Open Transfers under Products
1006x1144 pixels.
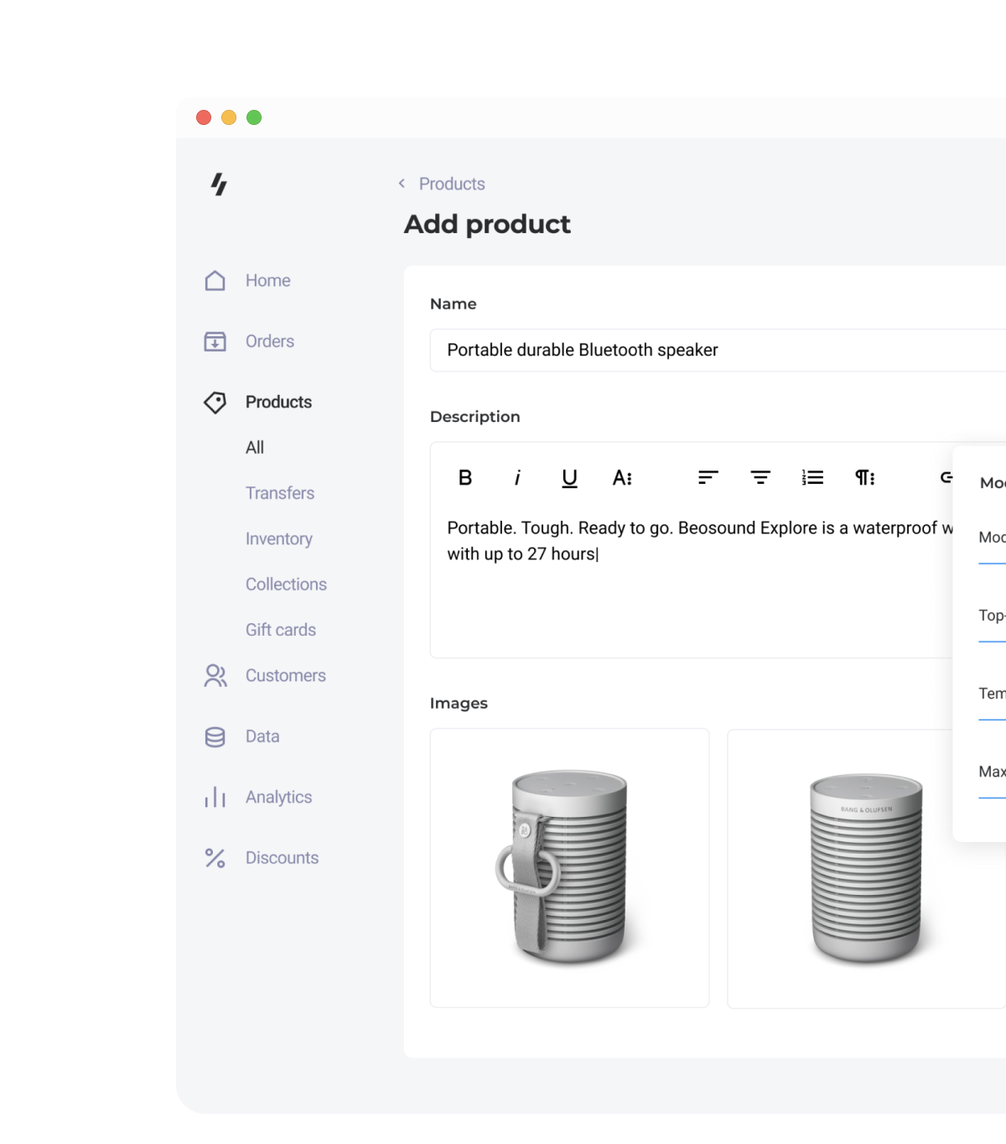(280, 493)
